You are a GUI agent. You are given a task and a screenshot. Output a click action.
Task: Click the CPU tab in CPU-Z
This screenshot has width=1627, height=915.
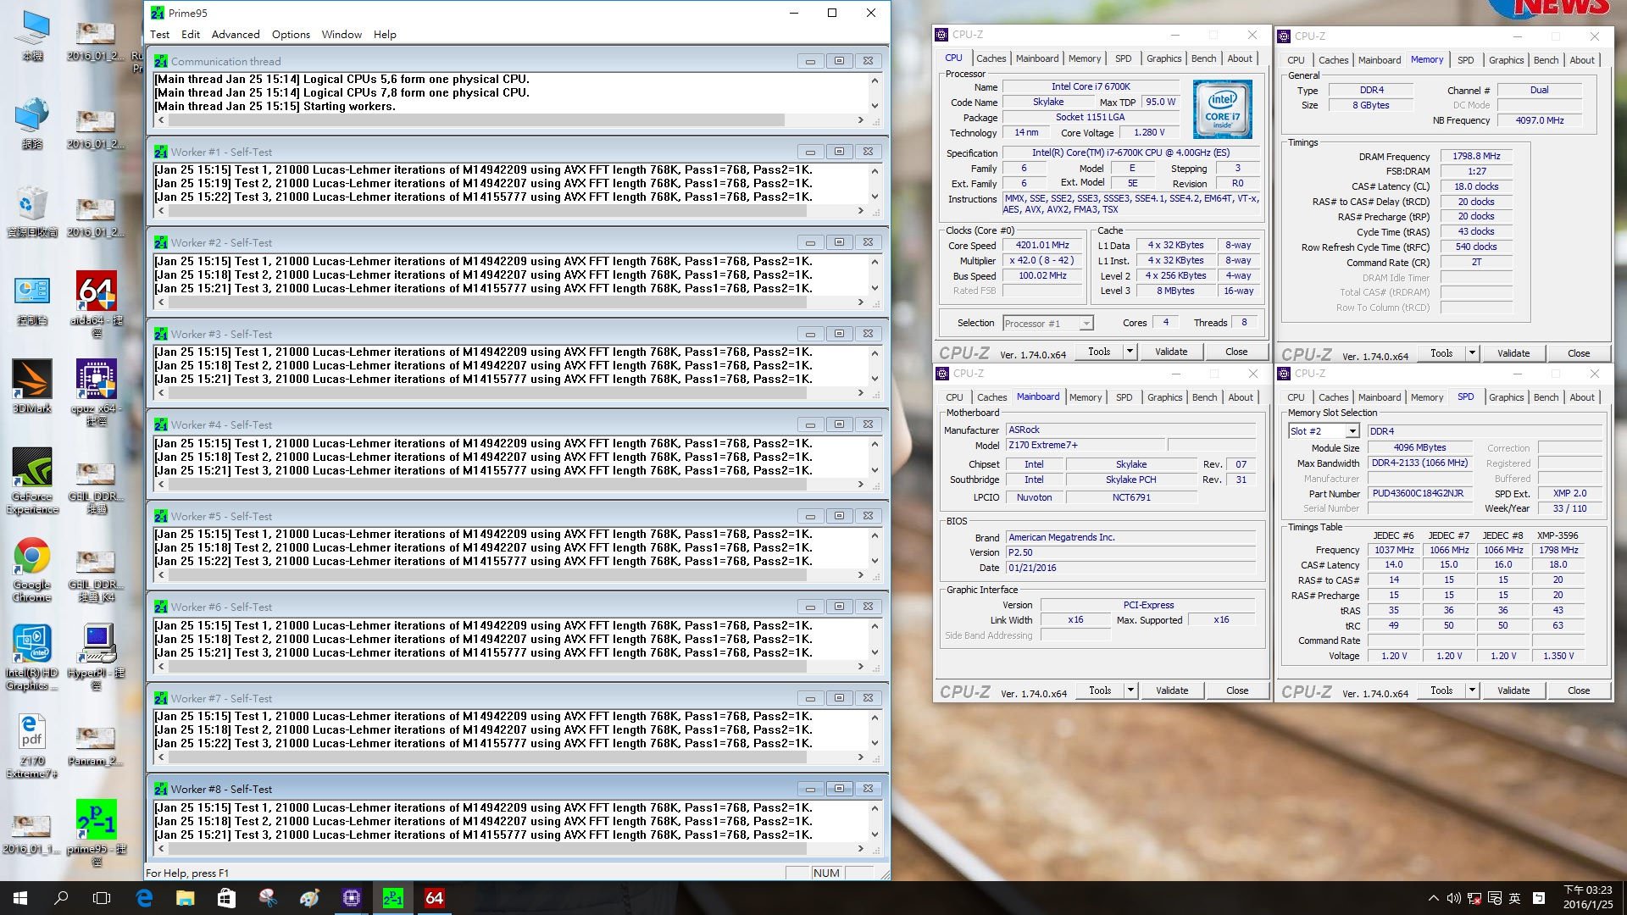954,59
